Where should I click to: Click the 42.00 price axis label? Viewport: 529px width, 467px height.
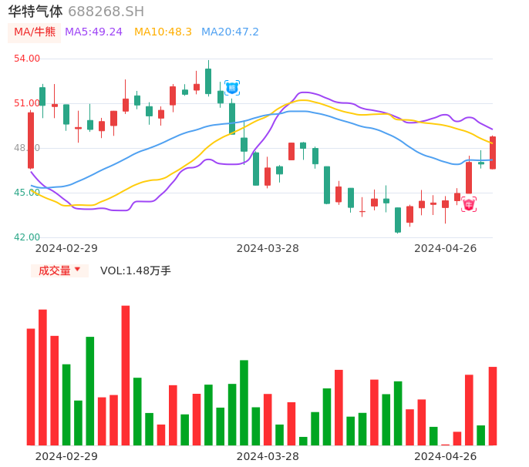coord(27,237)
